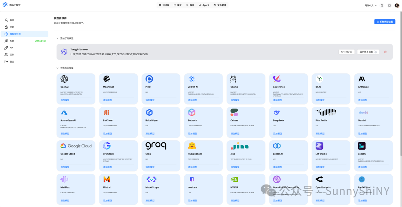Image resolution: width=402 pixels, height=207 pixels.
Task: Click 添加模型 under DeepSeek
Action: pos(278,134)
